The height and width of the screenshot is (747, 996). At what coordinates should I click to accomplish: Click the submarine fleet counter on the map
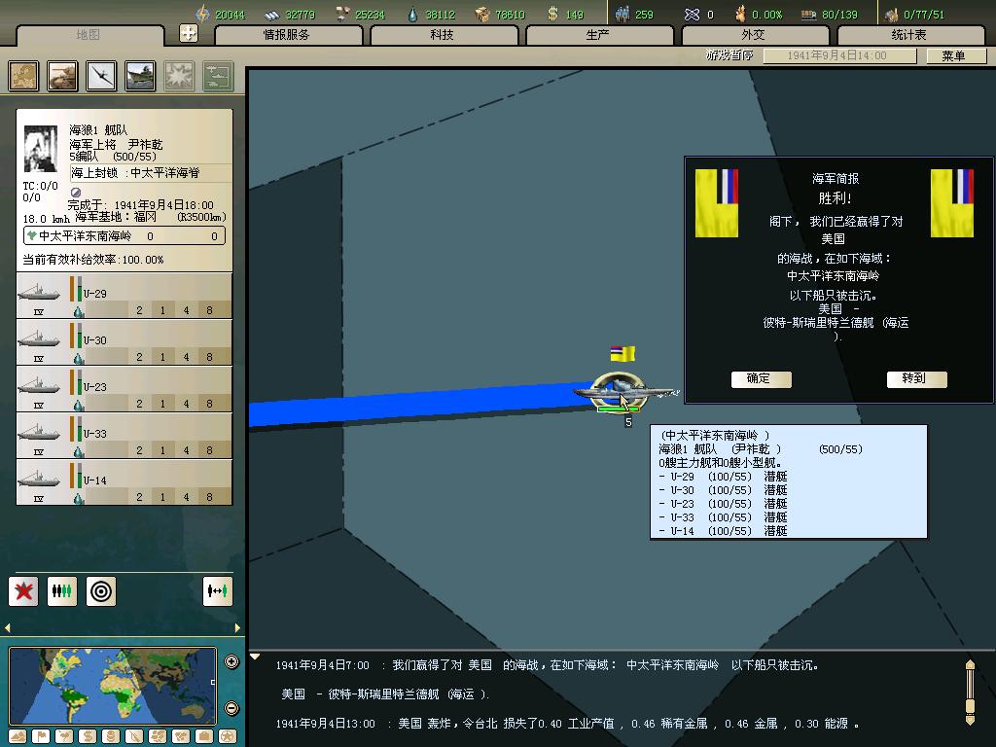pos(618,392)
